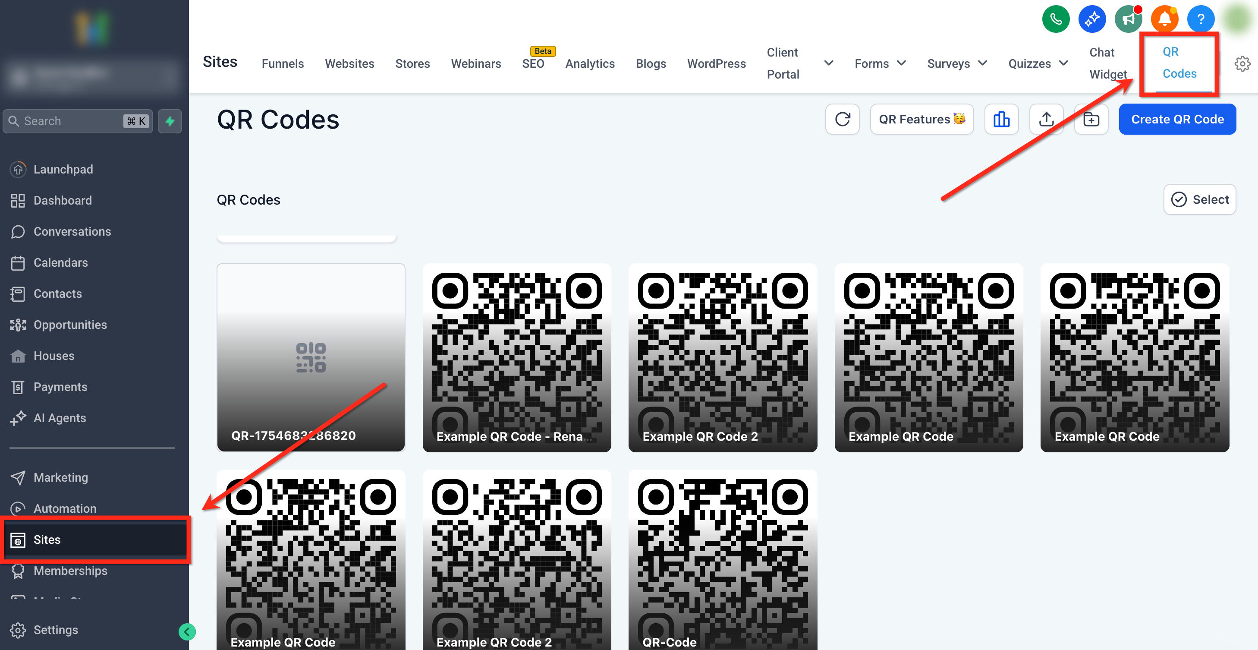Open the Example QR Code 2 thumbnail

722,358
